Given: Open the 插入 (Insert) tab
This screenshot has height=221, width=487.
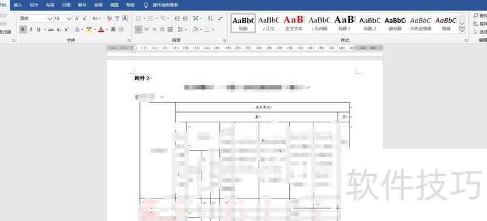Looking at the screenshot, I should [18, 5].
